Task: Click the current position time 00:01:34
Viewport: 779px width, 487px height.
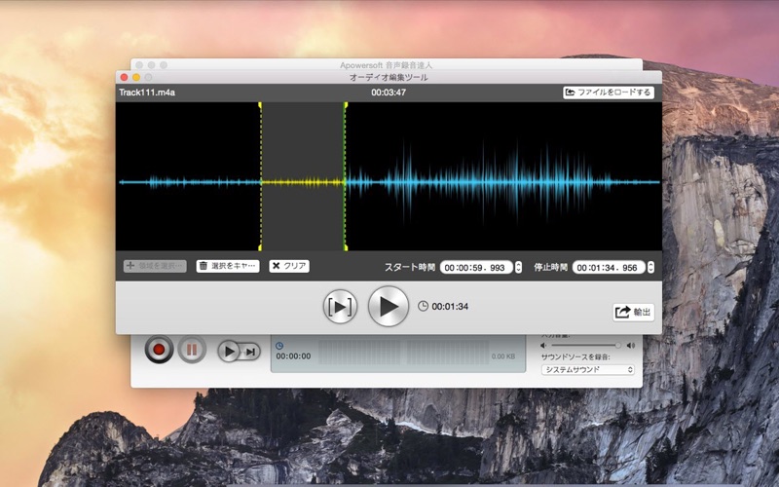Action: [x=450, y=307]
